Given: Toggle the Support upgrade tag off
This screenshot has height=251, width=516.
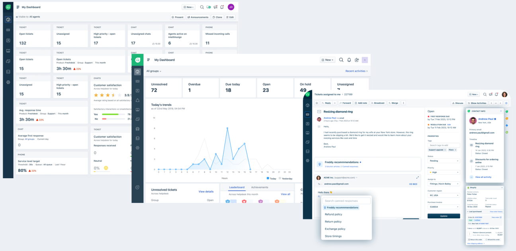Looking at the screenshot, I should pos(446,149).
